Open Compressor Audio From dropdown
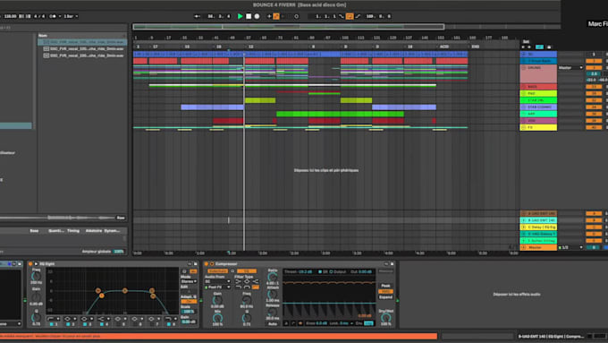Image resolution: width=608 pixels, height=343 pixels. pyautogui.click(x=217, y=281)
